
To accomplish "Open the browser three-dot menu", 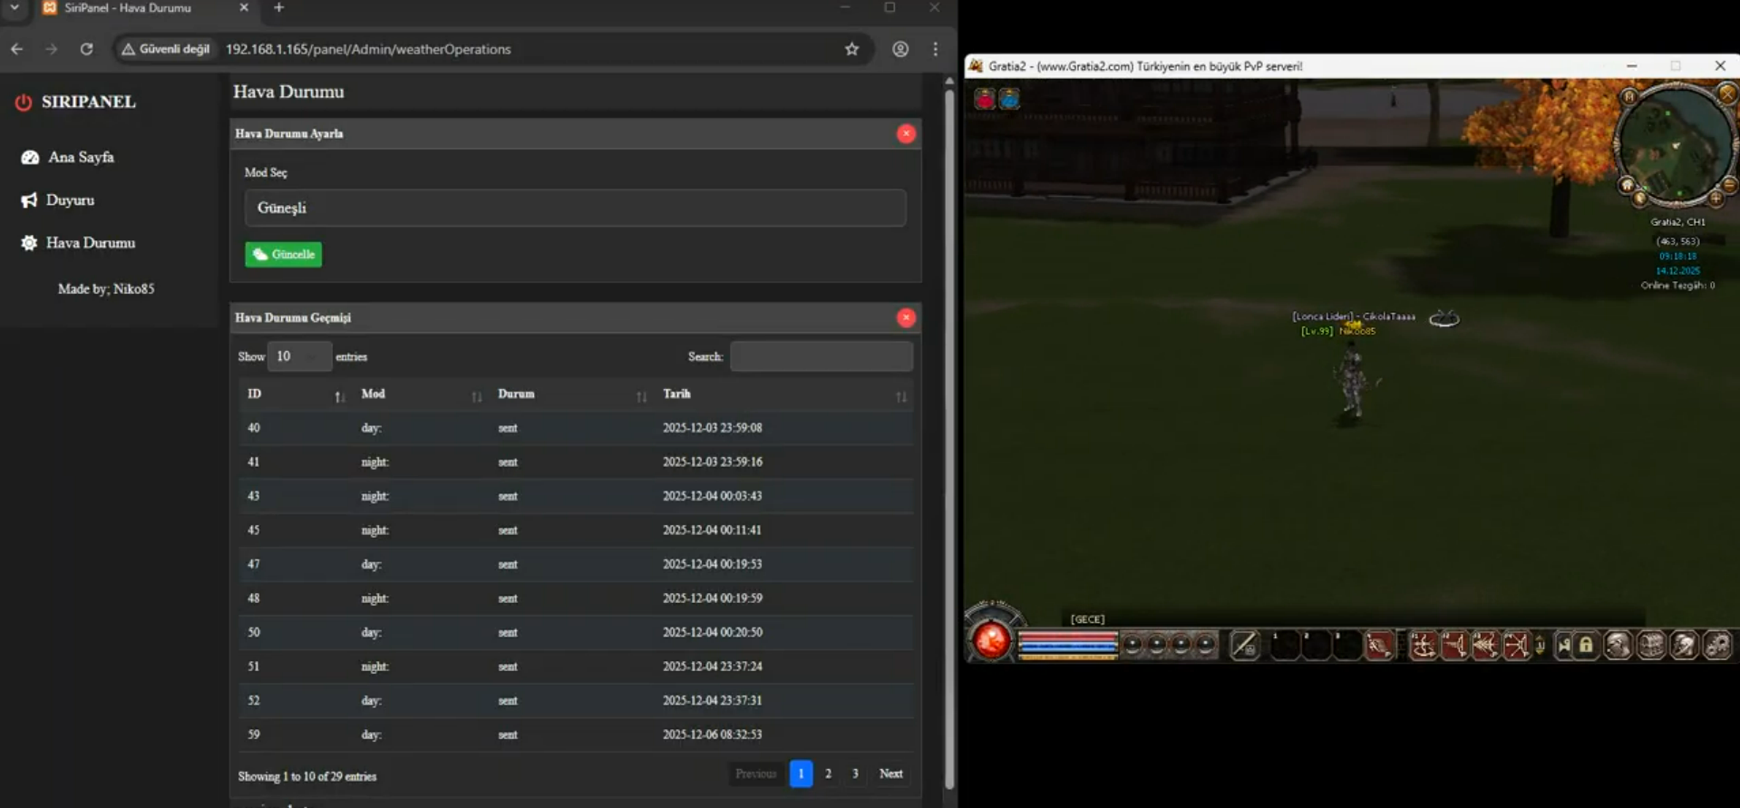I will click(x=936, y=49).
